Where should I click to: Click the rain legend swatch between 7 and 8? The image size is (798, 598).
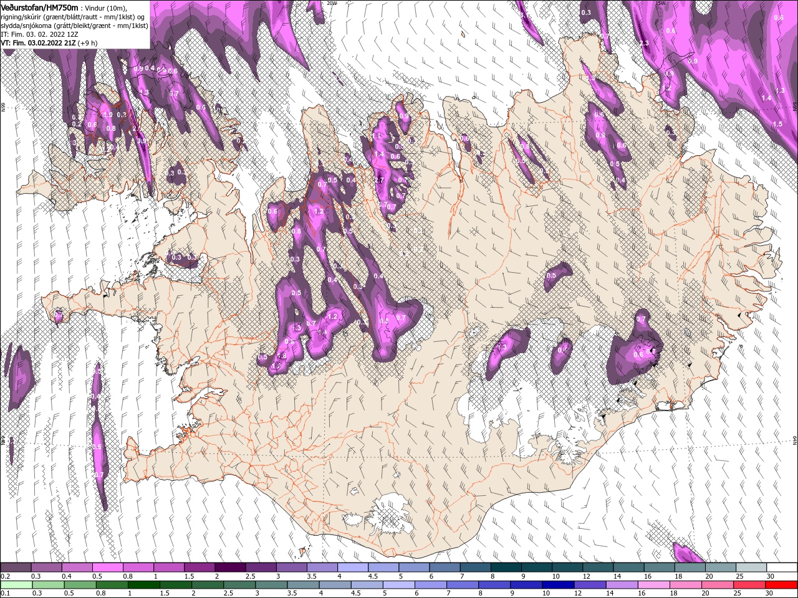pyautogui.click(x=463, y=585)
